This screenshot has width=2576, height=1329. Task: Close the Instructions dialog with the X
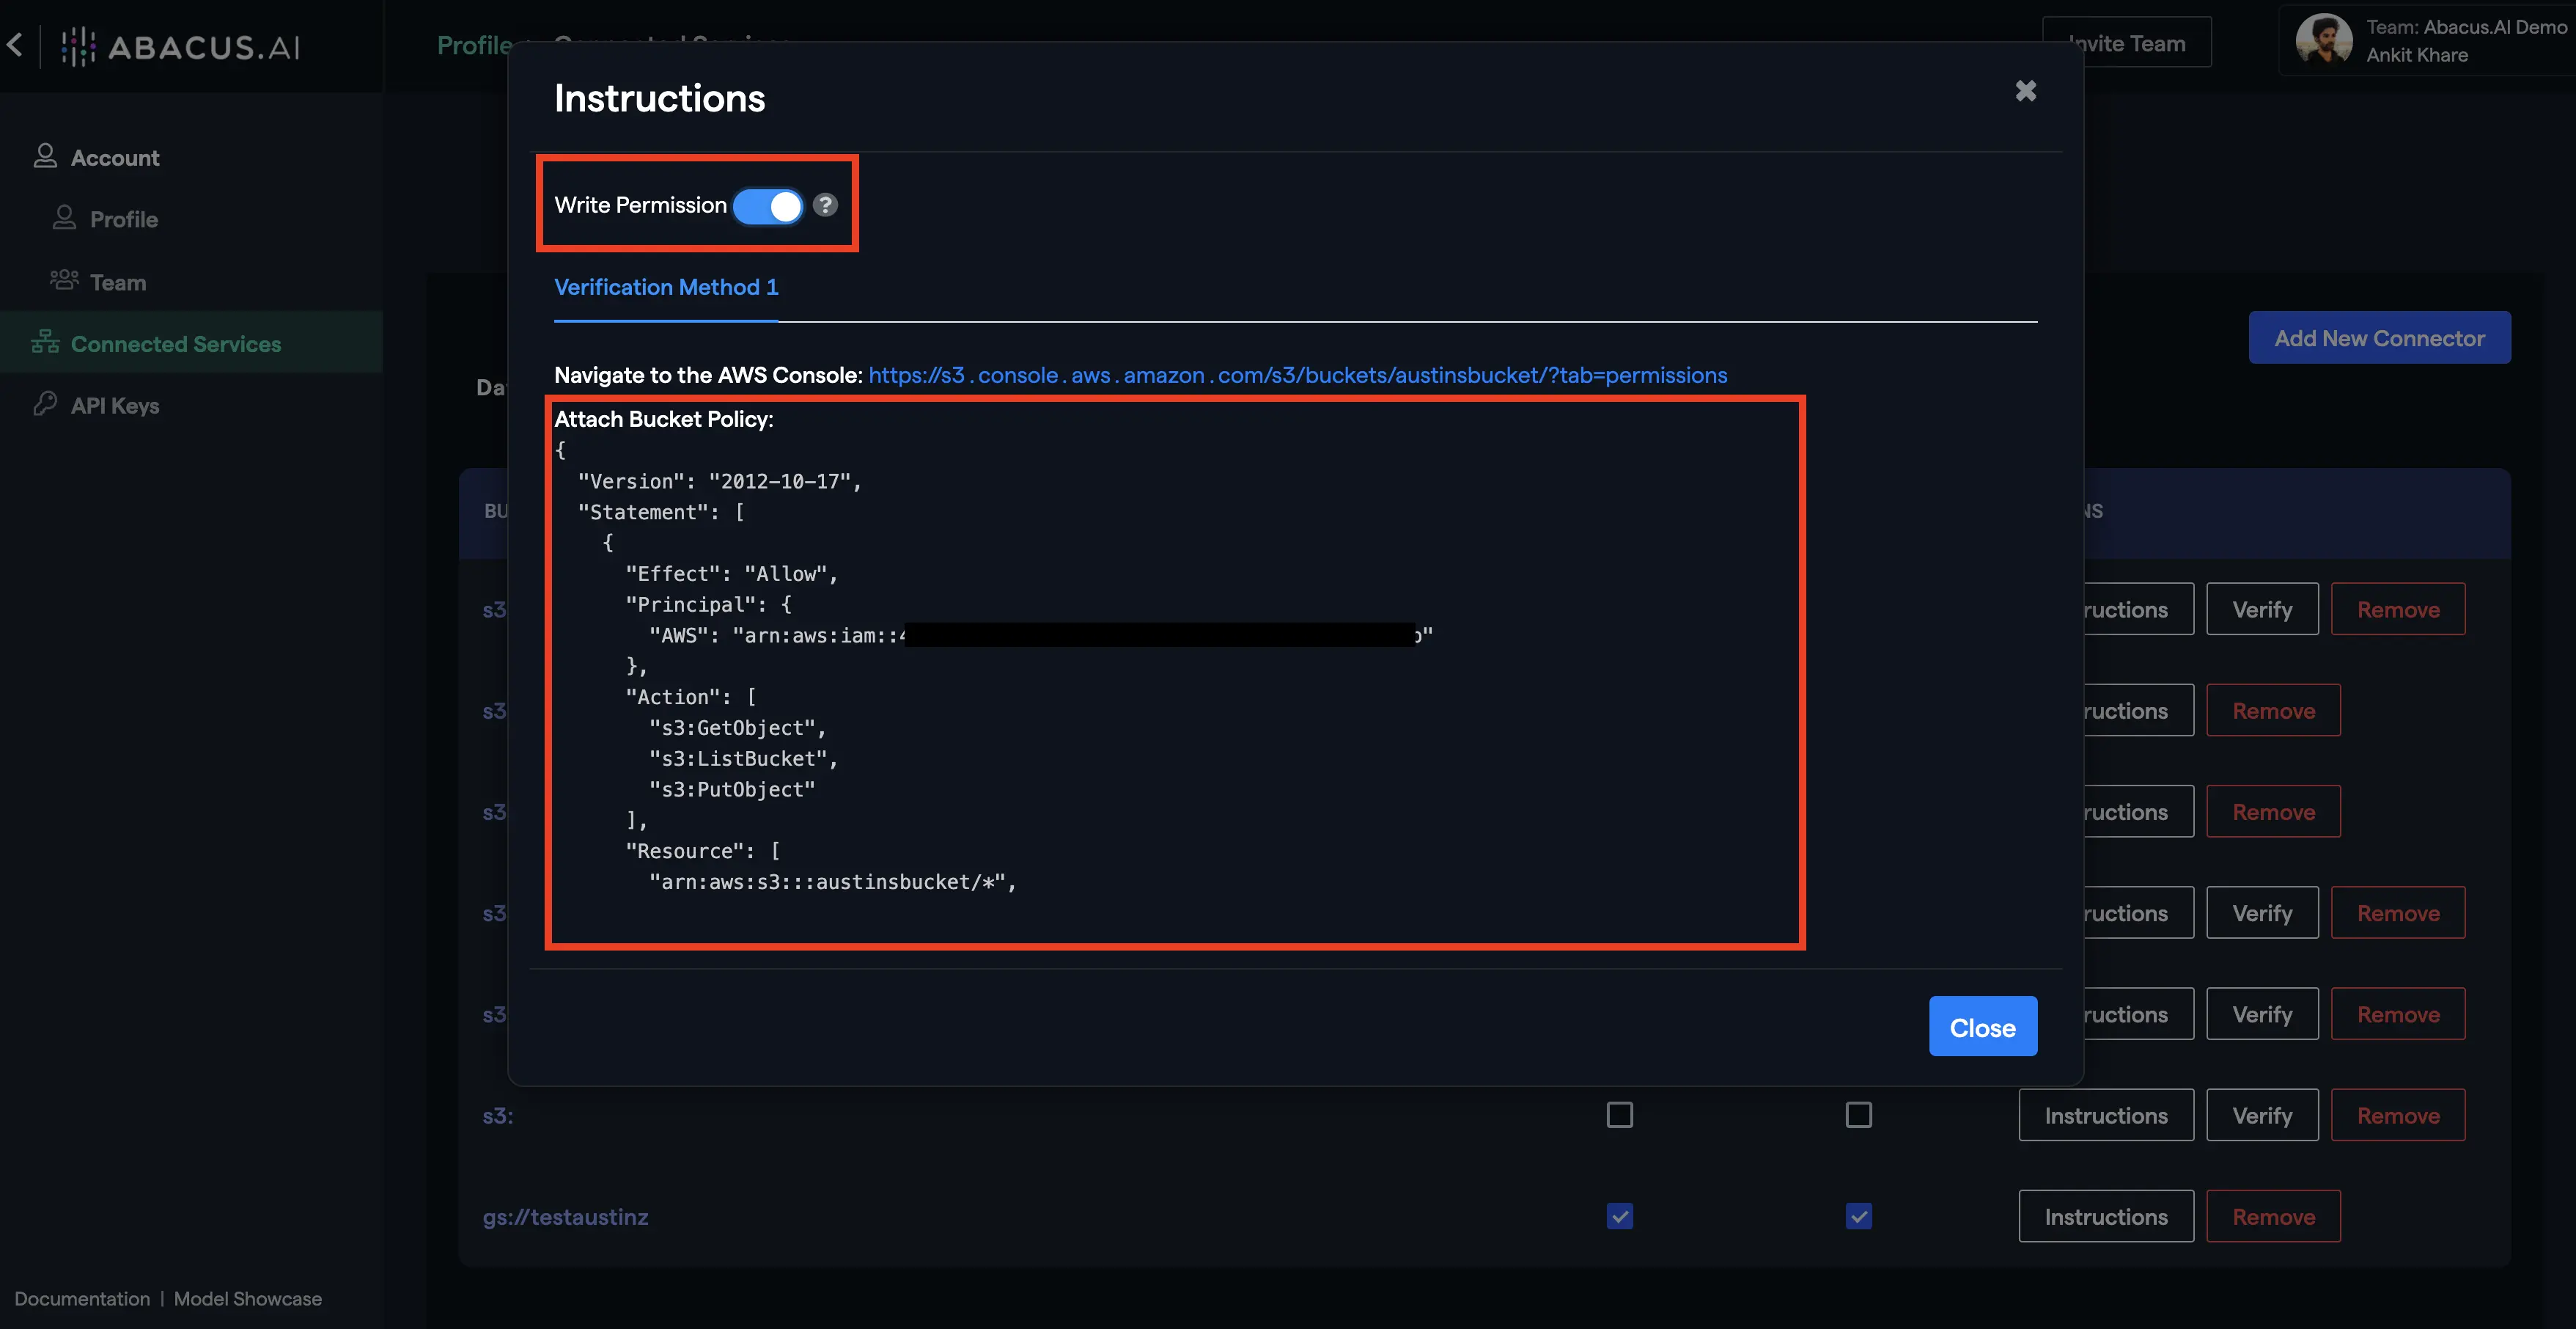2025,91
